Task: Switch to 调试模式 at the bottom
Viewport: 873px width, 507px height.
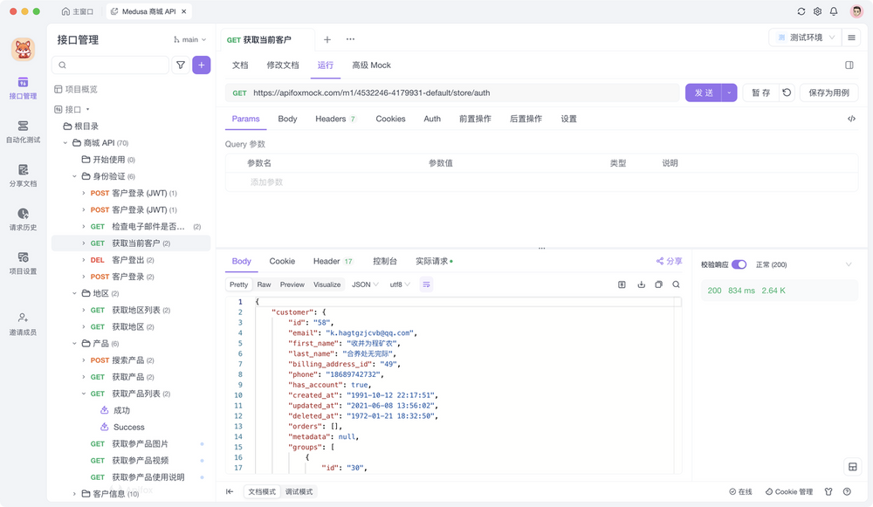Action: [299, 492]
